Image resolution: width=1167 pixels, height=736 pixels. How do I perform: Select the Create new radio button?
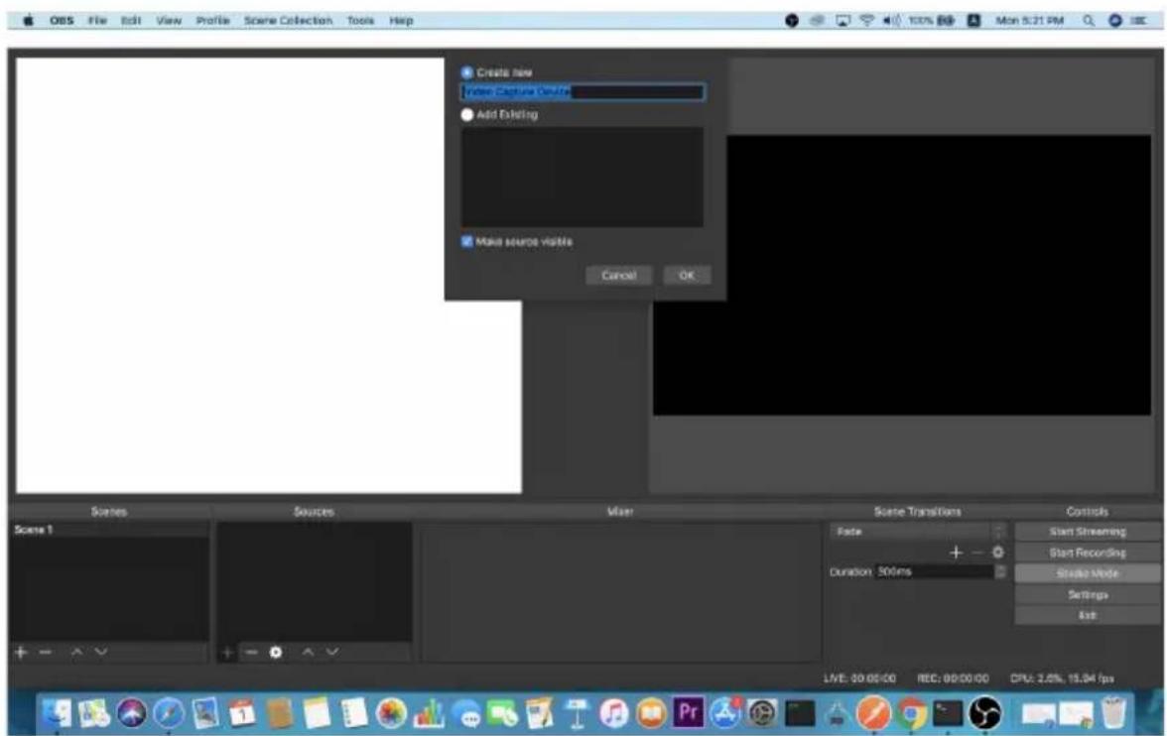click(x=467, y=72)
